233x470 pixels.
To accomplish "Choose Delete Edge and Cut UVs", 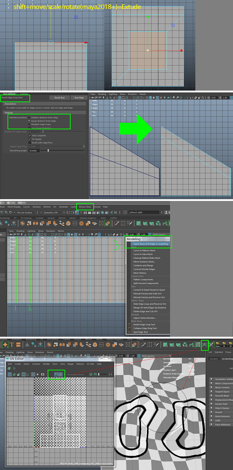I will (x=146, y=311).
